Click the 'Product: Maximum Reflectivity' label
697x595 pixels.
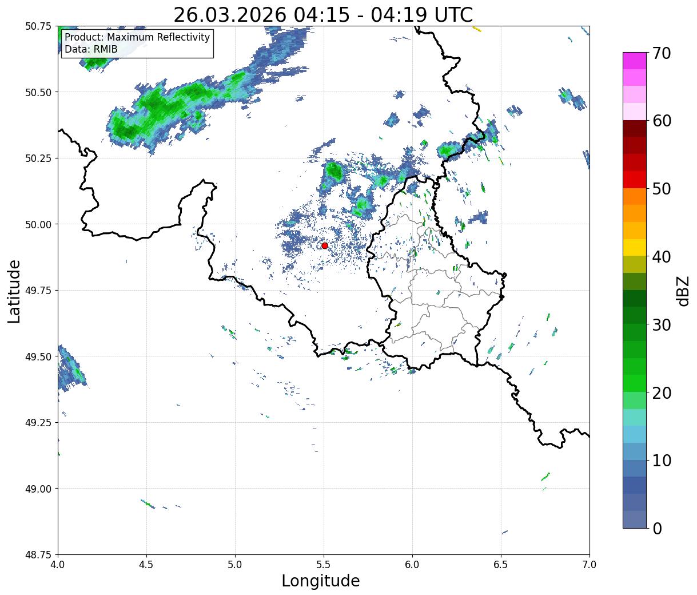(137, 37)
